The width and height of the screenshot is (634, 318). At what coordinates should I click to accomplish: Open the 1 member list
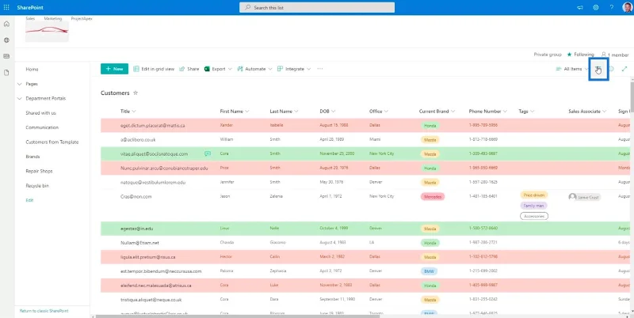615,55
